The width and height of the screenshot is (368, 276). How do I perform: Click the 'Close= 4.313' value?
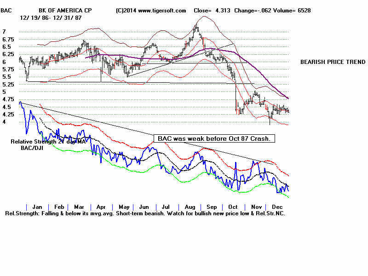click(212, 11)
